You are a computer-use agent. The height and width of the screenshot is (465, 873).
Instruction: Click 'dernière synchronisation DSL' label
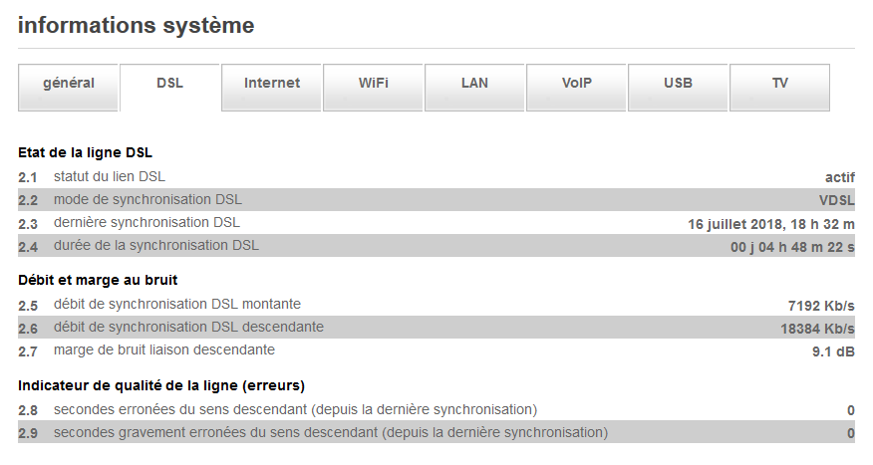[146, 222]
